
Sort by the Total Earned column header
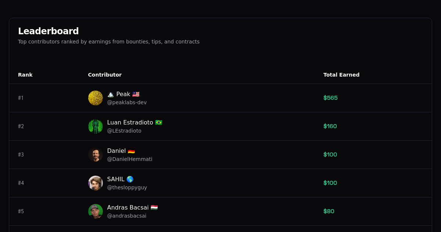point(341,75)
